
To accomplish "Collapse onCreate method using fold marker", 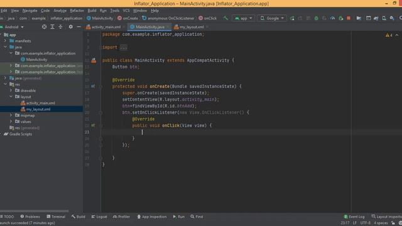I will (100, 87).
